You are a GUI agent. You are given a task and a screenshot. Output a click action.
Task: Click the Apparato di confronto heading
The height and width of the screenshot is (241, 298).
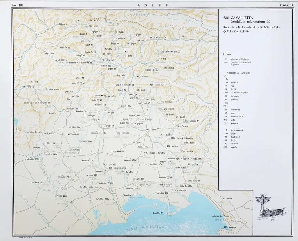pos(238,73)
